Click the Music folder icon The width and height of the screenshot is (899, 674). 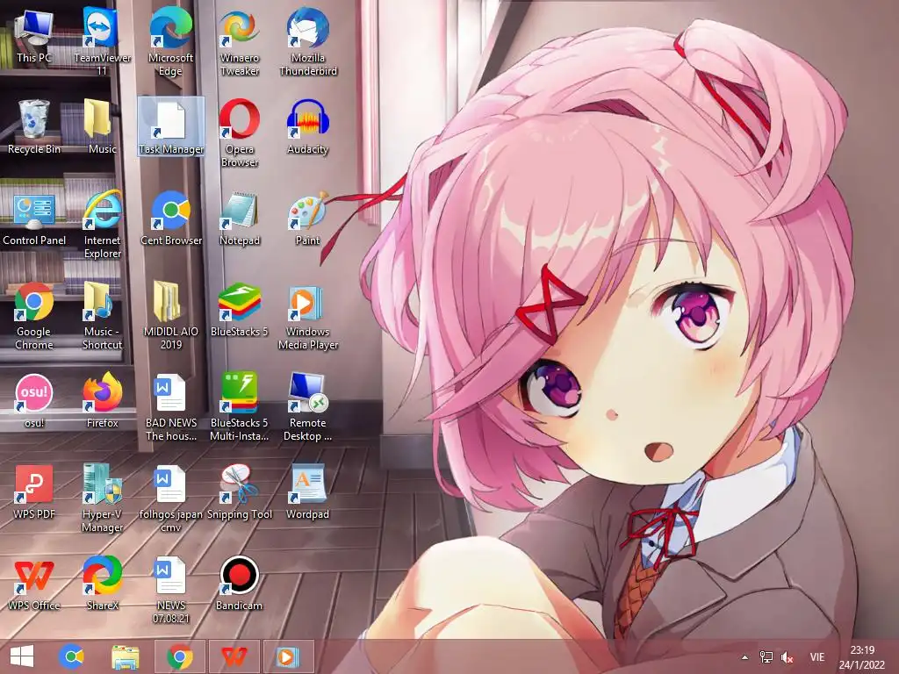coord(102,126)
